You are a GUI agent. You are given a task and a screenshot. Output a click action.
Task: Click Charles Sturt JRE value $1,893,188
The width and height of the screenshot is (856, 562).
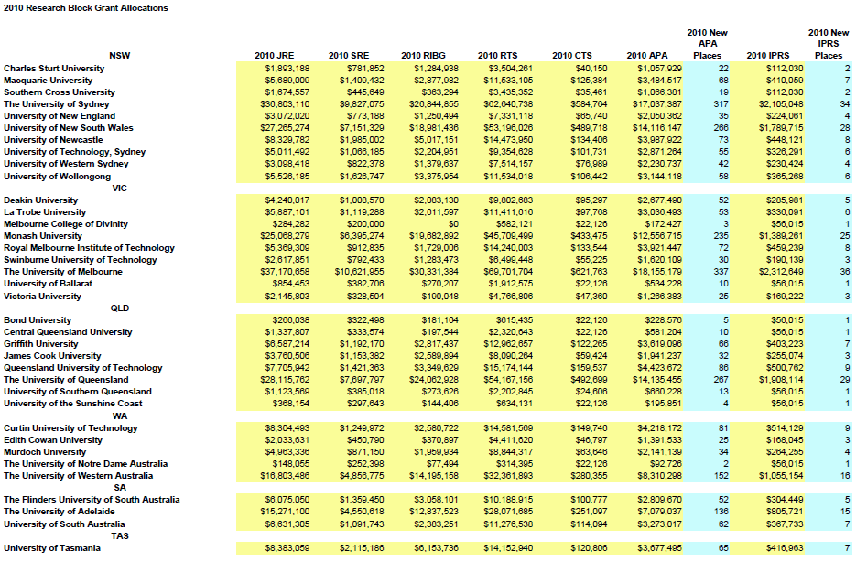(x=287, y=69)
